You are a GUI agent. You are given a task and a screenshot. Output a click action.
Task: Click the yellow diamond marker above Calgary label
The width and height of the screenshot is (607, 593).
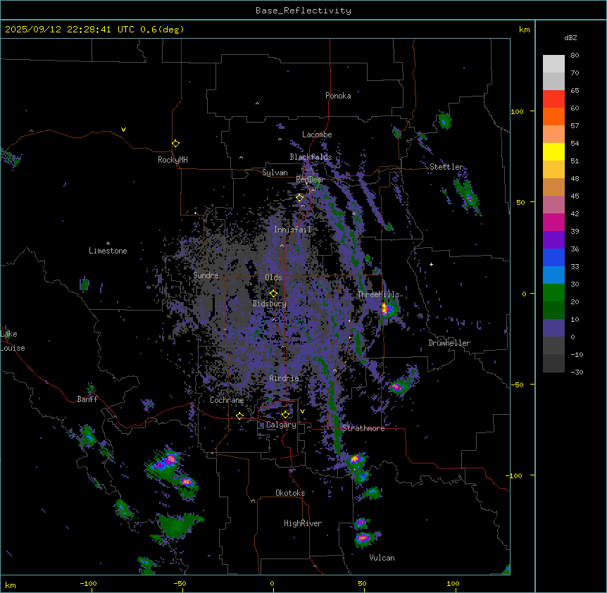[x=286, y=415]
